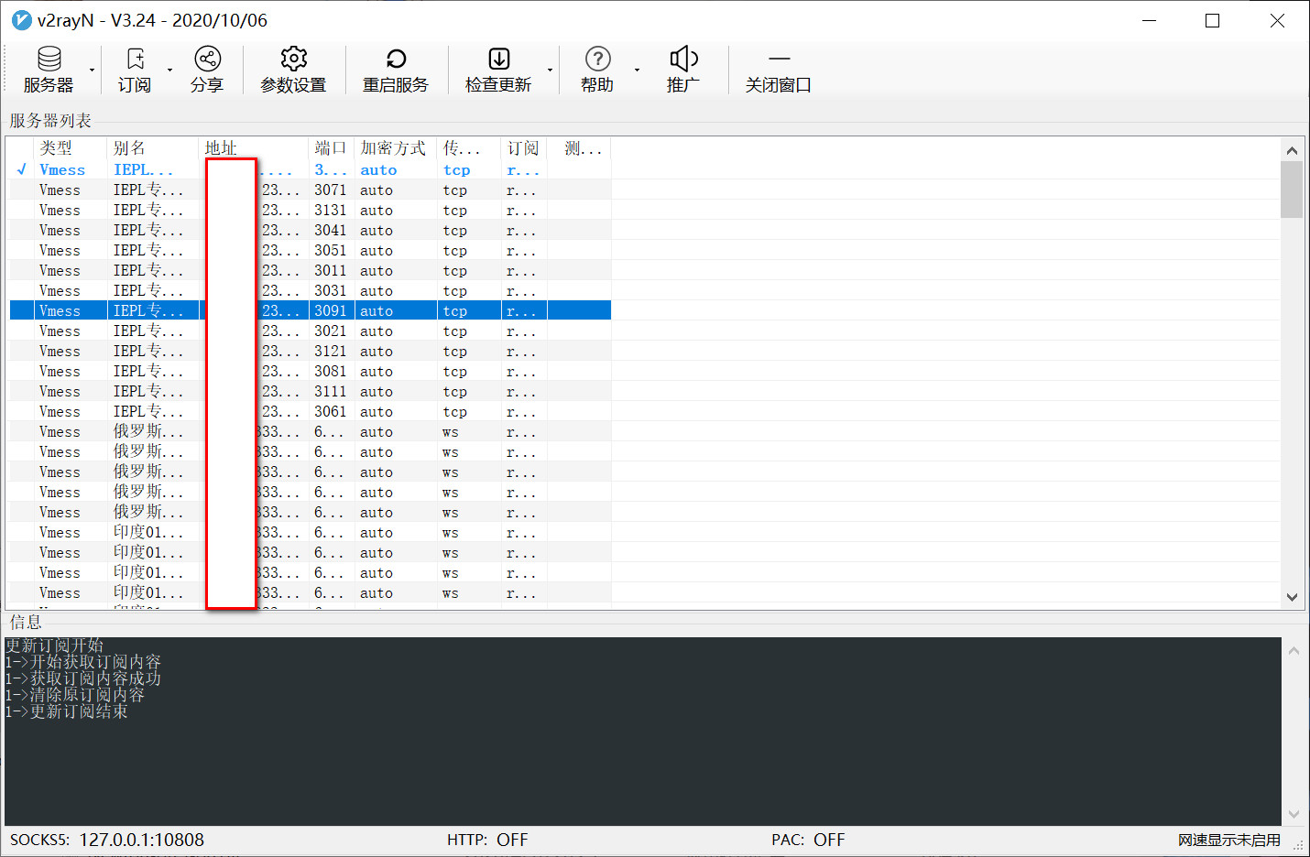The height and width of the screenshot is (857, 1310).
Task: Sort by the 端口 column header
Action: click(332, 148)
